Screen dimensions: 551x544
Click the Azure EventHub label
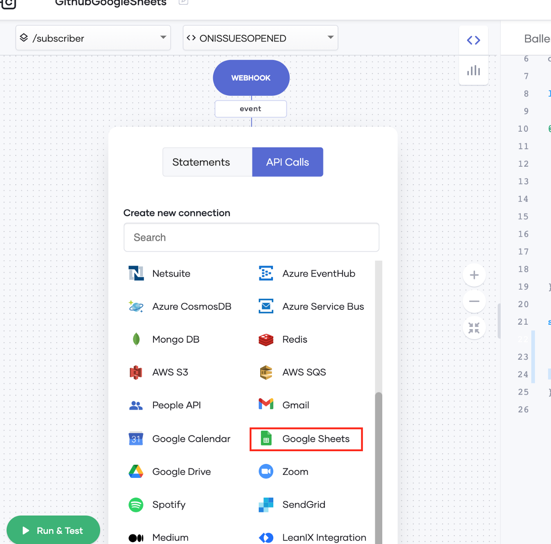319,274
